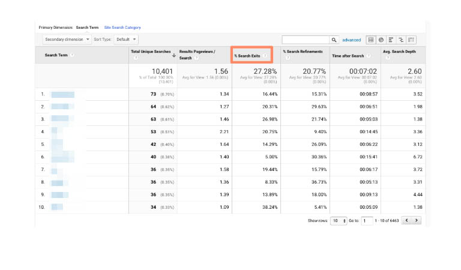Image resolution: width=461 pixels, height=270 pixels.
Task: Sort by the Total Unique Searches header
Action: 151,52
